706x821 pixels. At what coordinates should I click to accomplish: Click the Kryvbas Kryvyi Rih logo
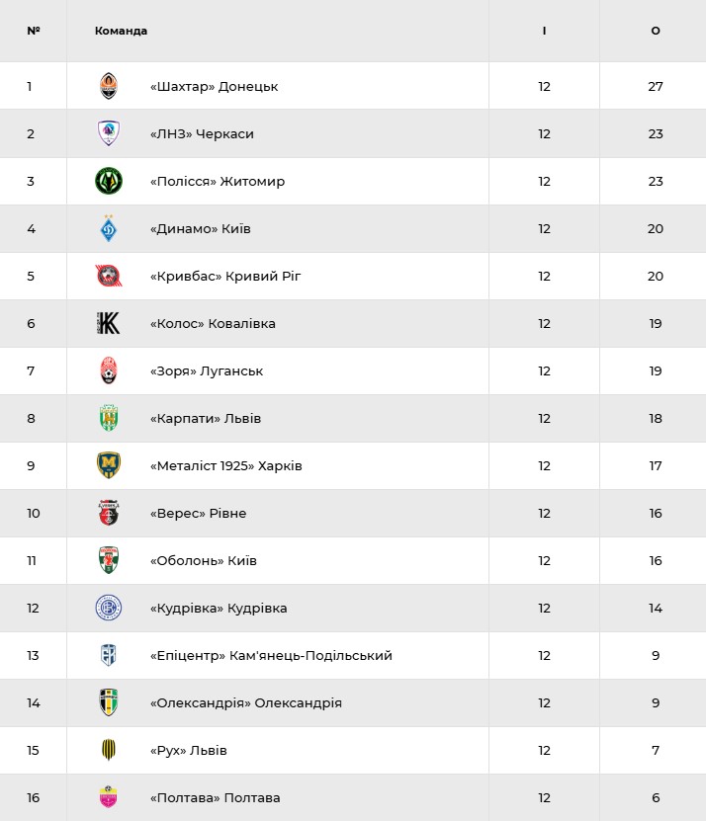[108, 276]
